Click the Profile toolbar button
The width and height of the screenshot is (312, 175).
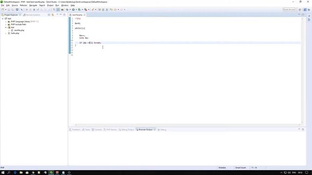tap(79, 10)
